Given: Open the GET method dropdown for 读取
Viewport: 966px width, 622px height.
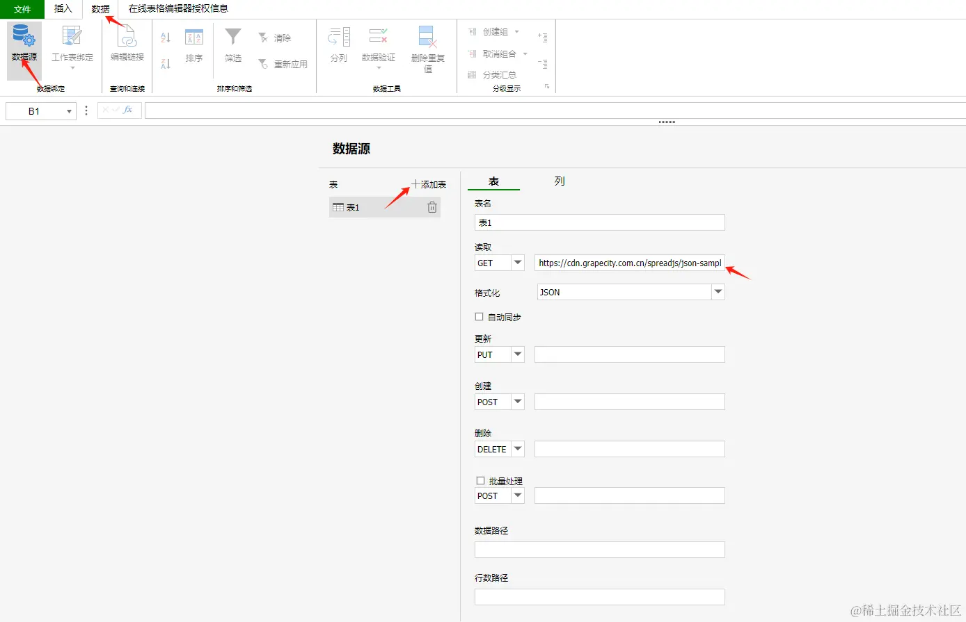Looking at the screenshot, I should click(518, 263).
